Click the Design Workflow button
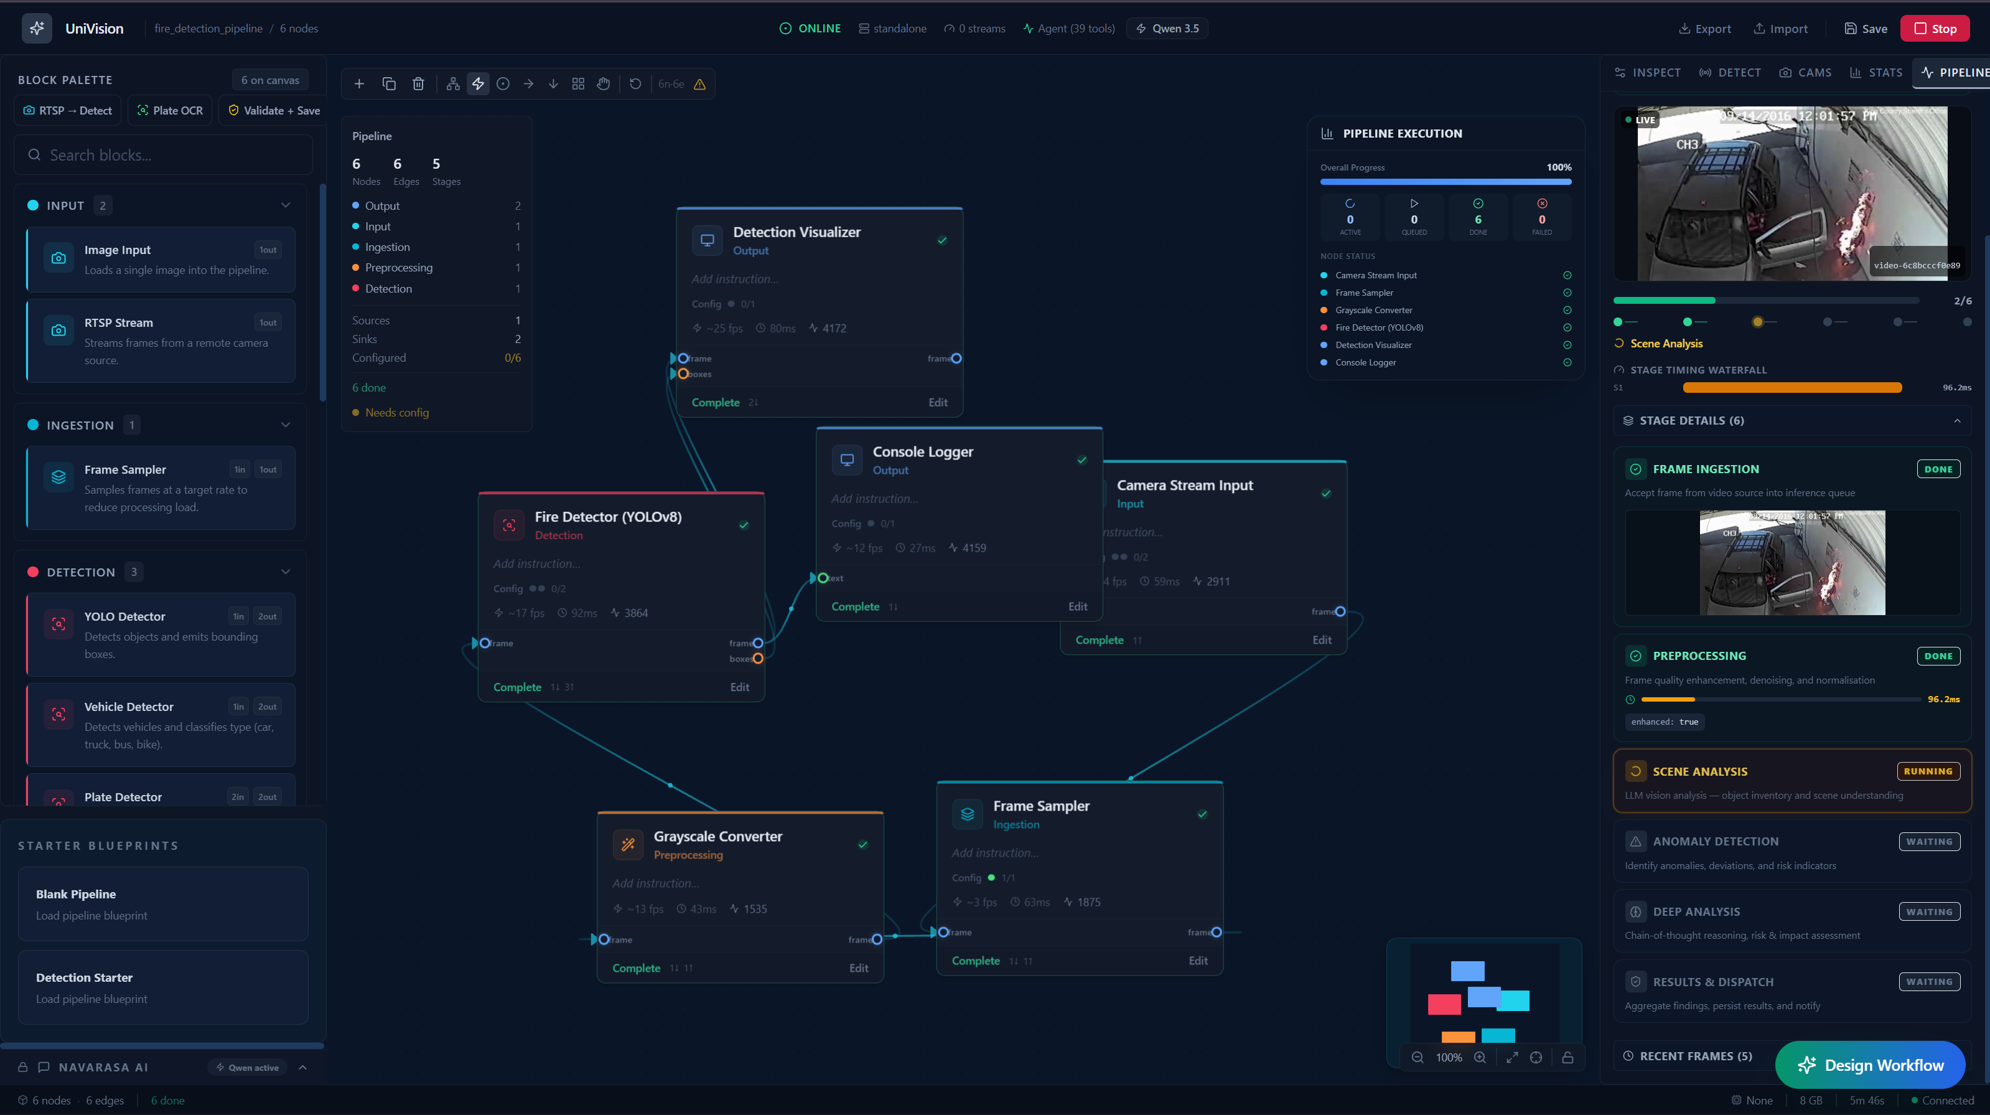 point(1869,1065)
